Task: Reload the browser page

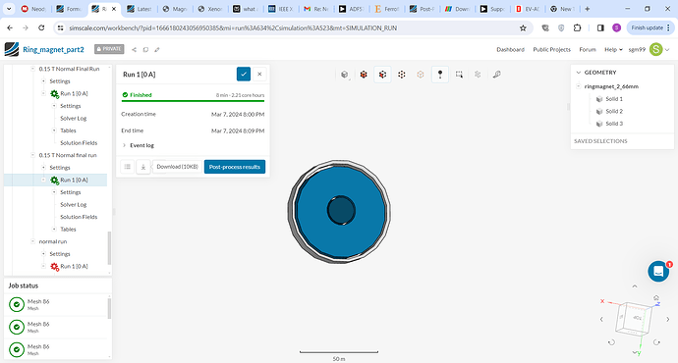Action: (x=41, y=28)
